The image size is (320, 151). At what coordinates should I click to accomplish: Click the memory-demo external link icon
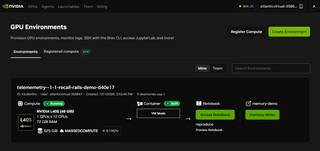pyautogui.click(x=248, y=104)
